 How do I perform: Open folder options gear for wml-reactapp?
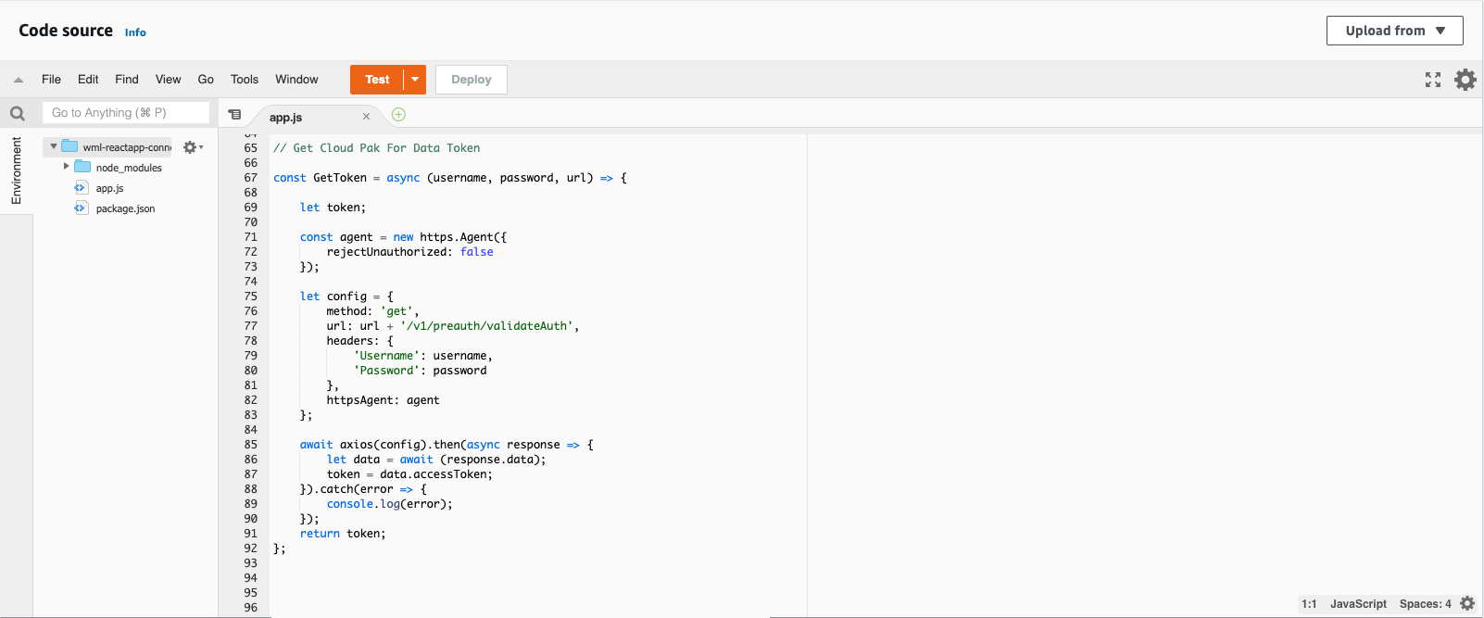click(193, 147)
